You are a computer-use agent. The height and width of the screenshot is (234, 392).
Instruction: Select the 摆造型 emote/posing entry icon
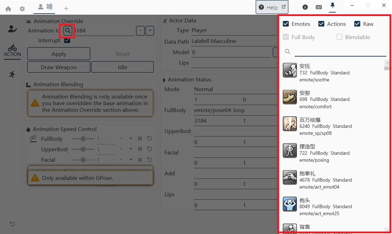(290, 151)
